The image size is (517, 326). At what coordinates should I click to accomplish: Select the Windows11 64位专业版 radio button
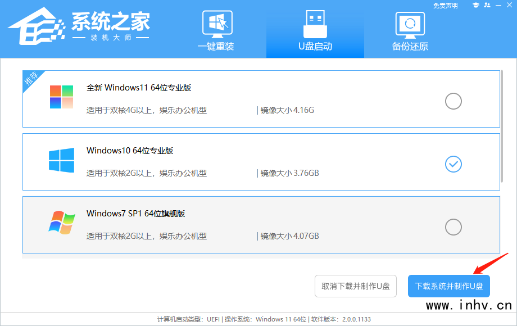tap(453, 101)
